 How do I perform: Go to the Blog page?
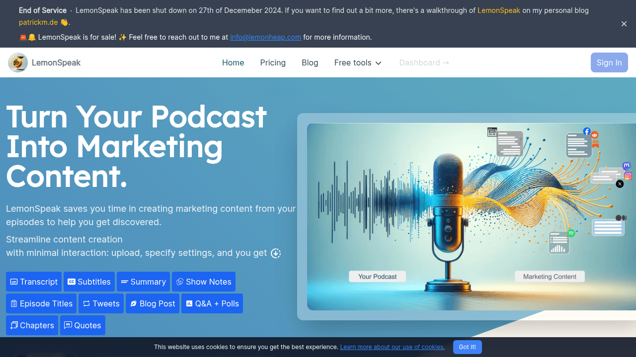310,62
